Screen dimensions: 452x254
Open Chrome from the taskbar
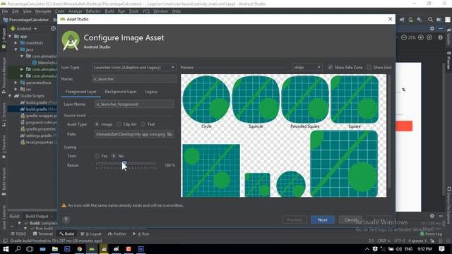[79, 249]
